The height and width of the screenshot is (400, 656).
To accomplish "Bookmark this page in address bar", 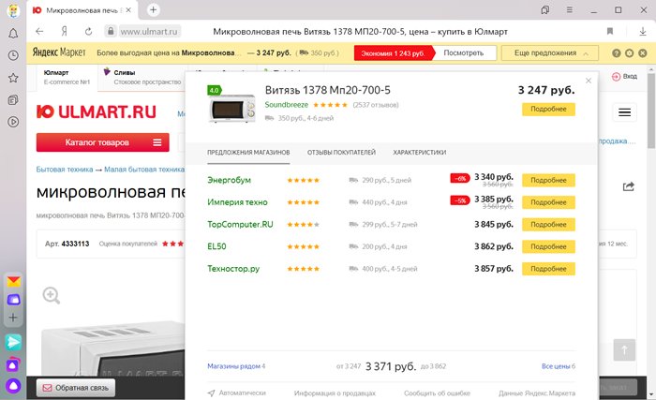I will [610, 31].
